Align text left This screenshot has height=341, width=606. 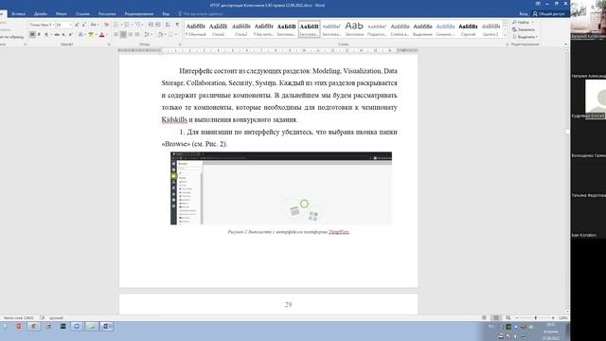pyautogui.click(x=116, y=35)
